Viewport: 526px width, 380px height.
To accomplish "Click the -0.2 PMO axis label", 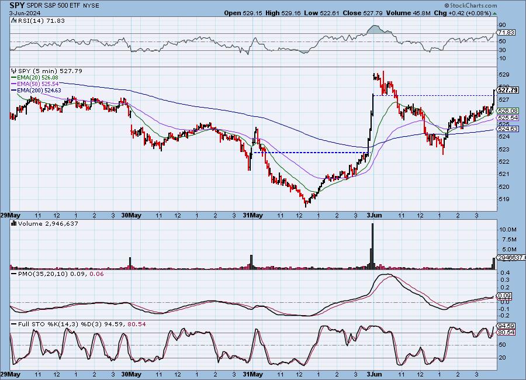I will pos(504,316).
